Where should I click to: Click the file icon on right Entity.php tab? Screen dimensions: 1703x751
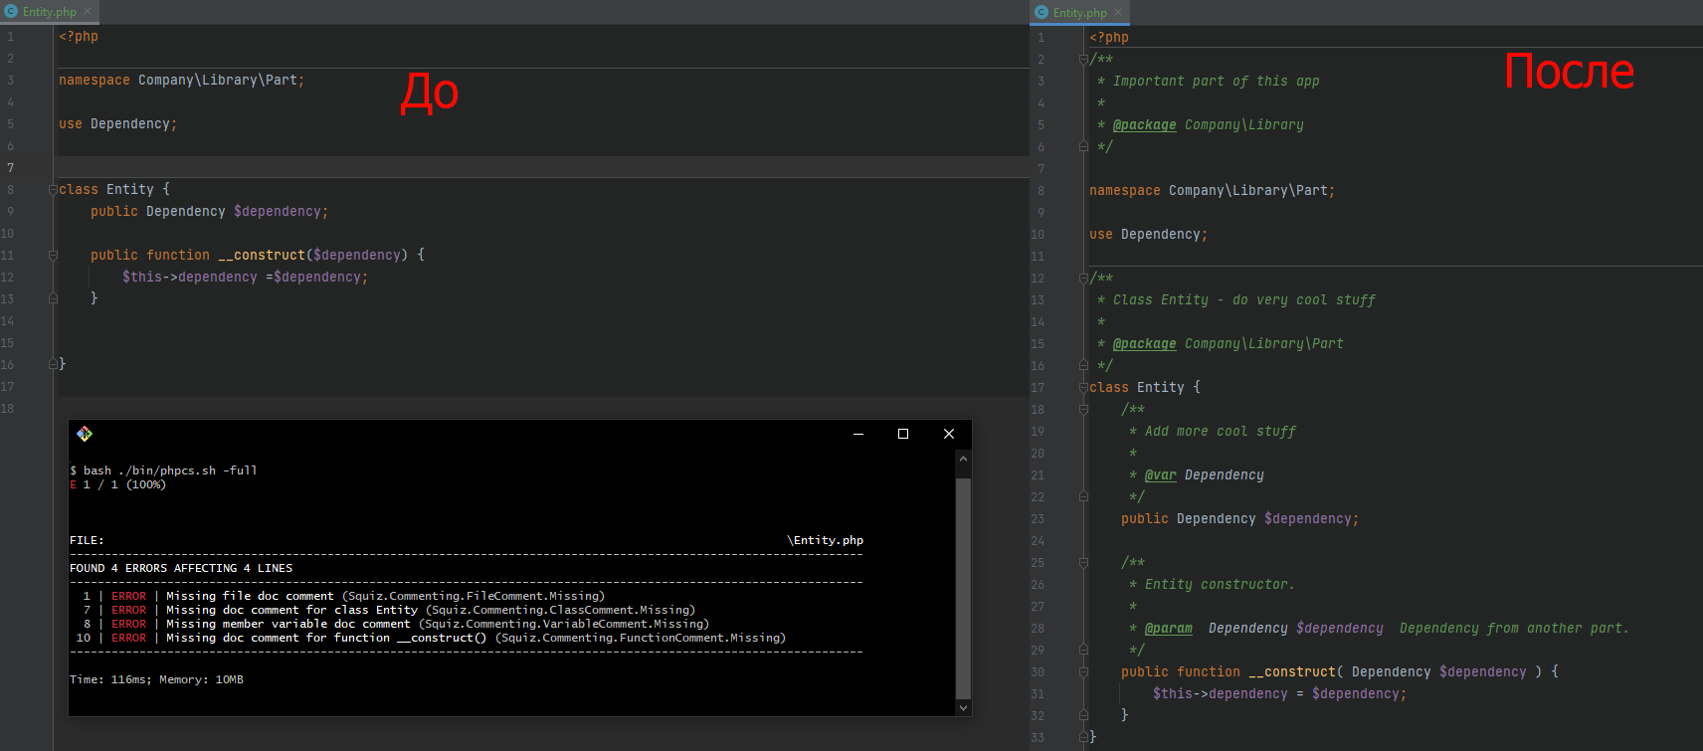tap(1041, 12)
